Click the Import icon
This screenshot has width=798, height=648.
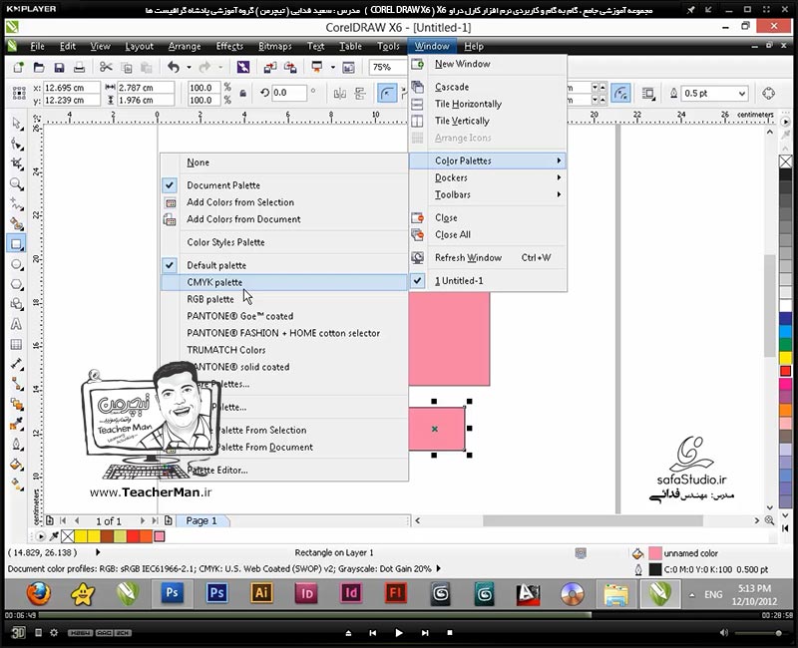tap(270, 67)
